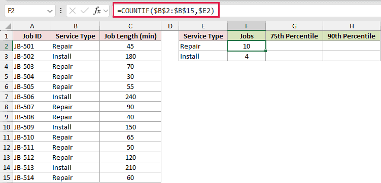
Task: Click job length value 60
Action: 130,178
